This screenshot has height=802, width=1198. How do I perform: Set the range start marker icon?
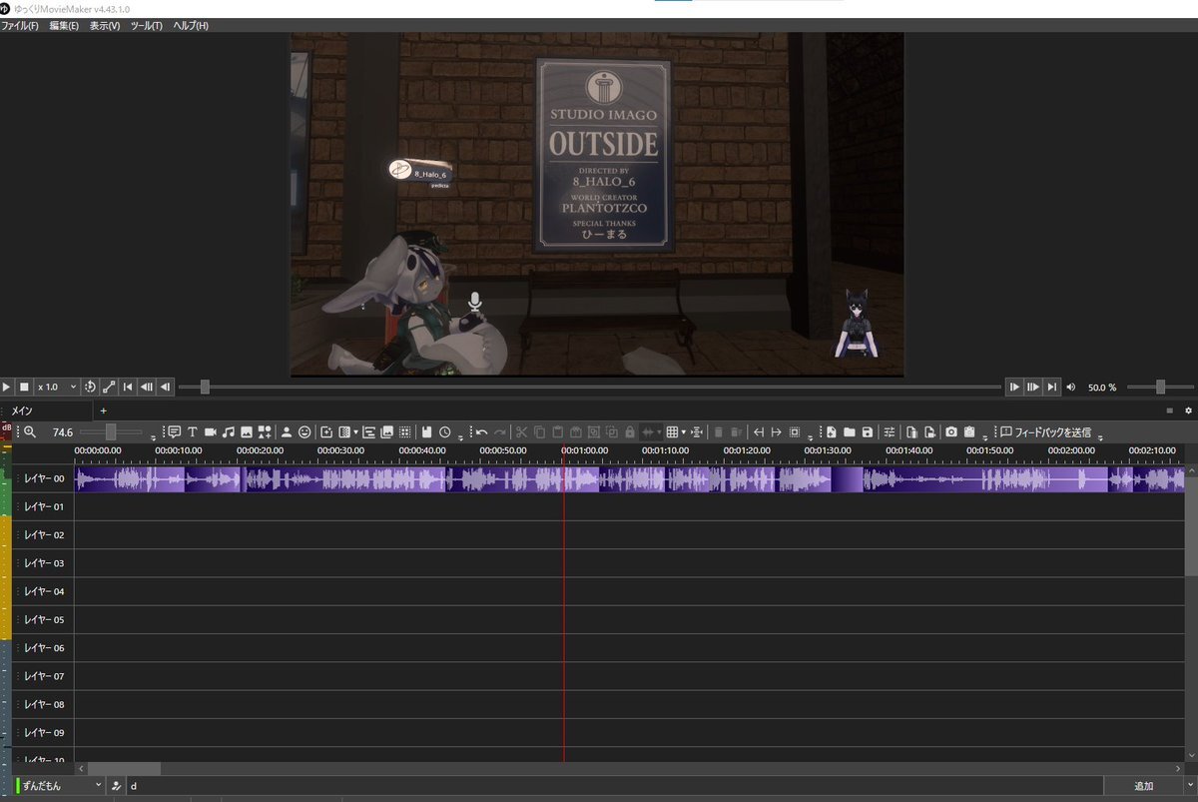(758, 431)
